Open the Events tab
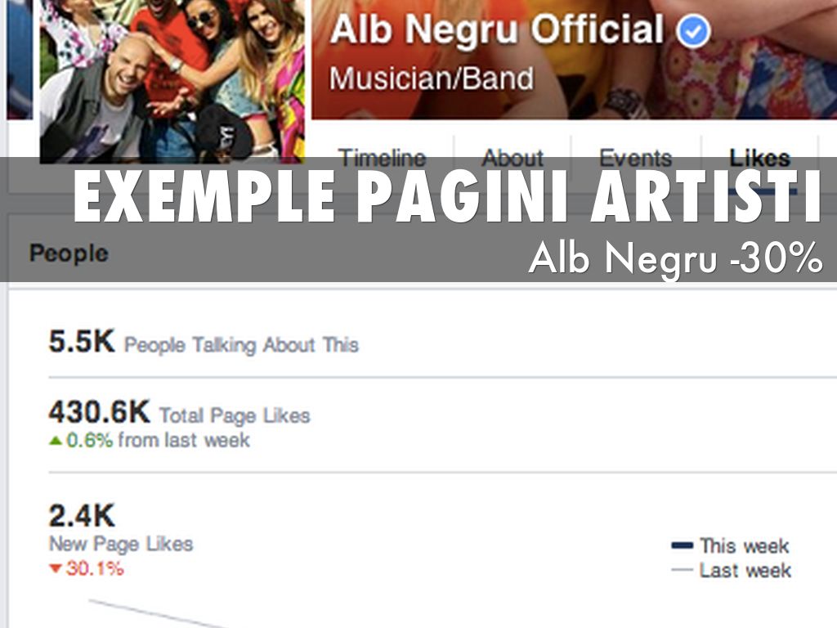 pyautogui.click(x=635, y=158)
